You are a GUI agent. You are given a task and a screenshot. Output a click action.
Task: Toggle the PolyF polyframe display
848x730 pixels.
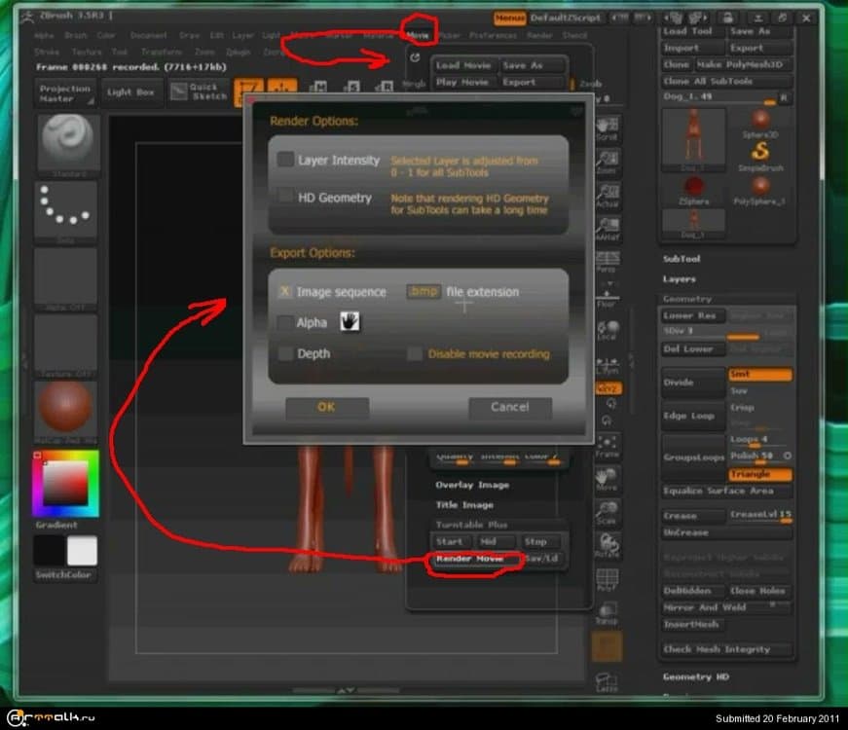click(607, 582)
